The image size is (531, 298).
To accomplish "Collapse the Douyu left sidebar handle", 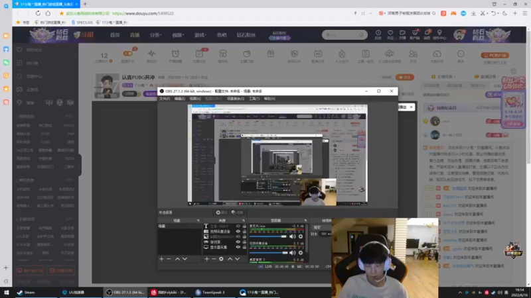I will click(79, 165).
